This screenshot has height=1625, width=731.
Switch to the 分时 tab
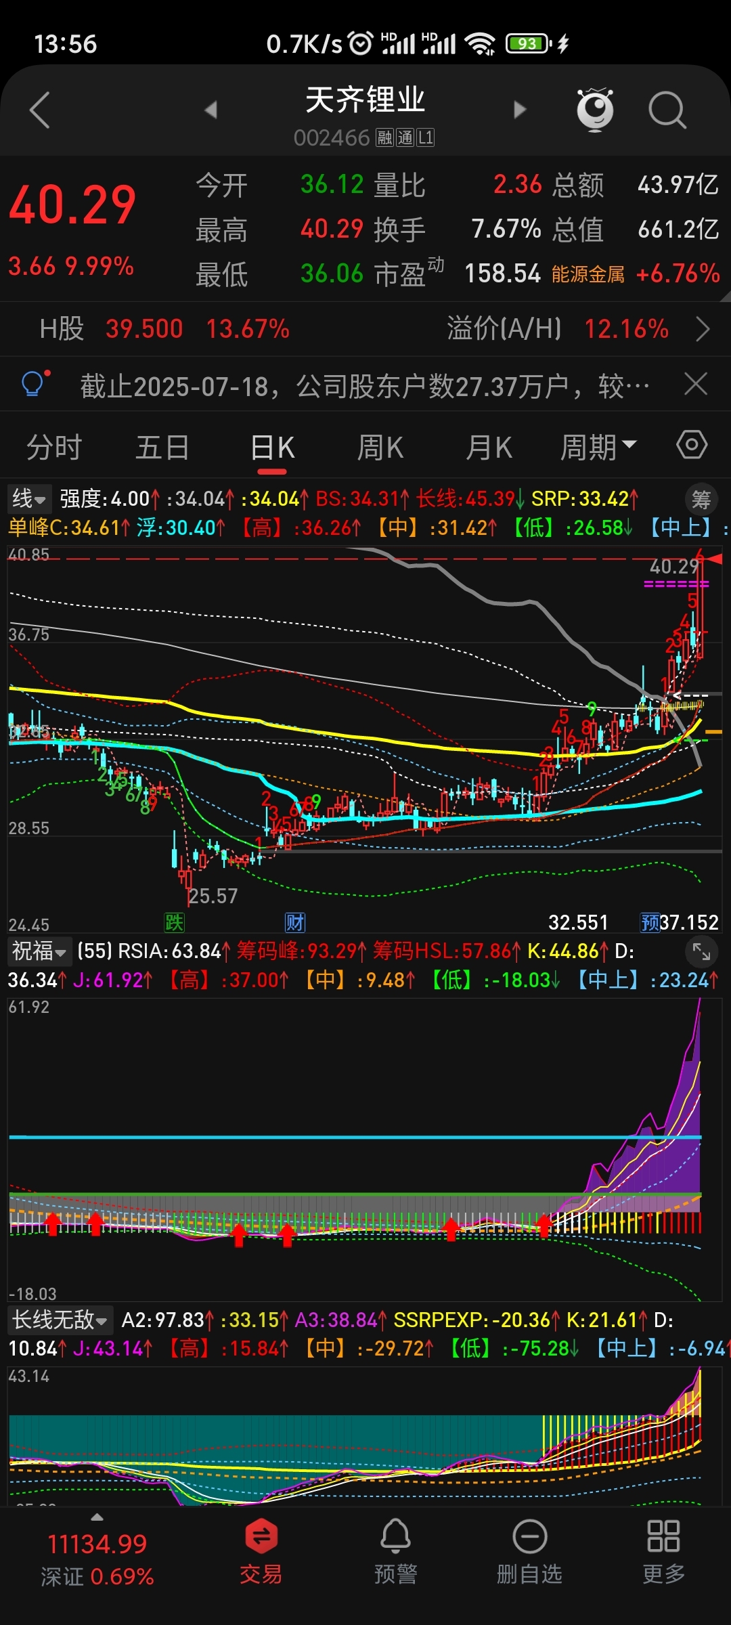click(x=54, y=447)
